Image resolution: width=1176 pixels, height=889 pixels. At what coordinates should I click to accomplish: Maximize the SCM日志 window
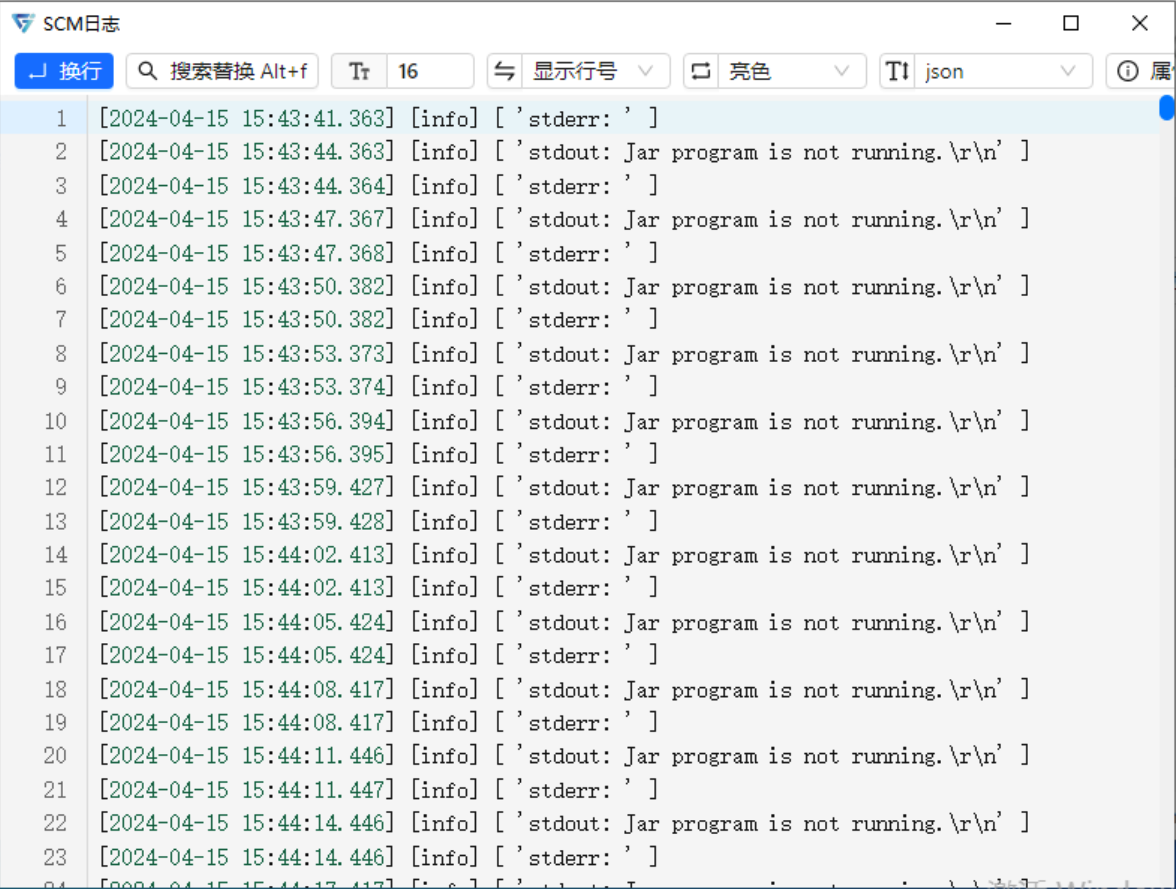coord(1071,23)
